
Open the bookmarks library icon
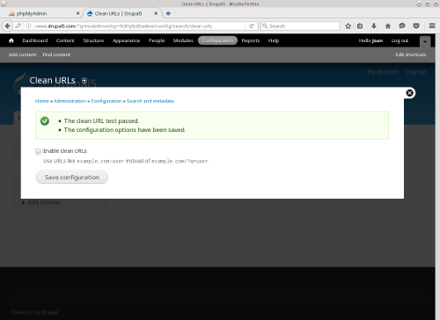pos(360,26)
